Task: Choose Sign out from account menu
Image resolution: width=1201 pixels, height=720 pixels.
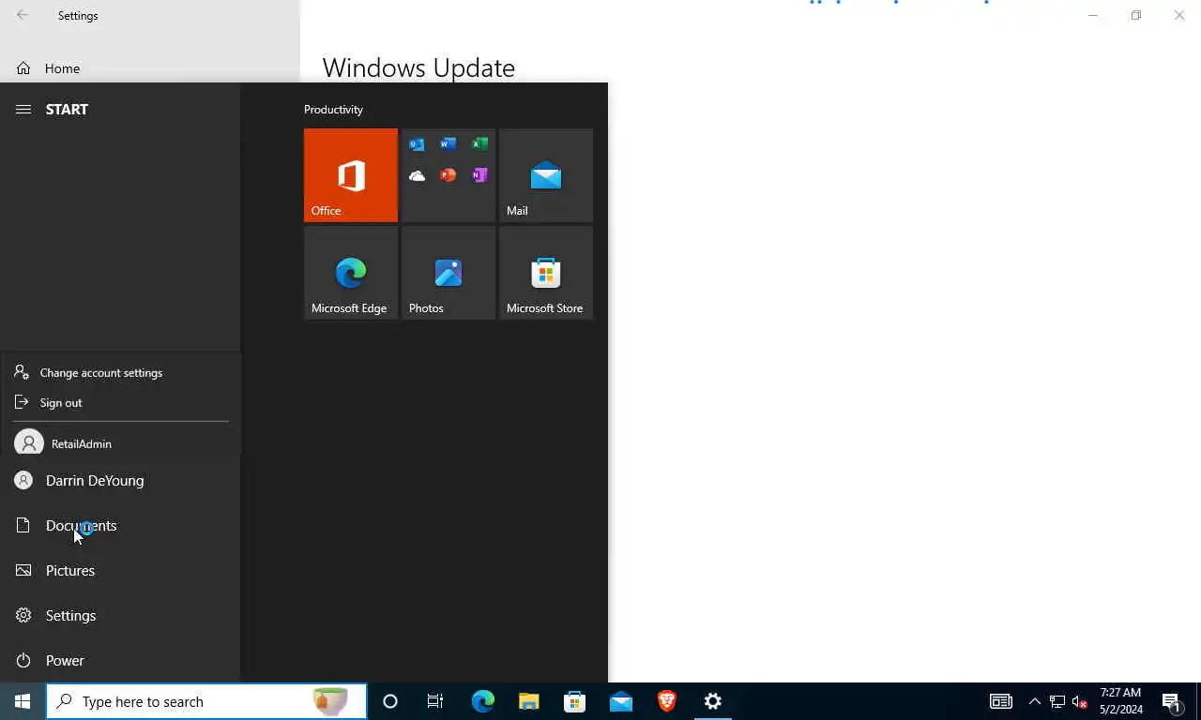Action: [120, 402]
